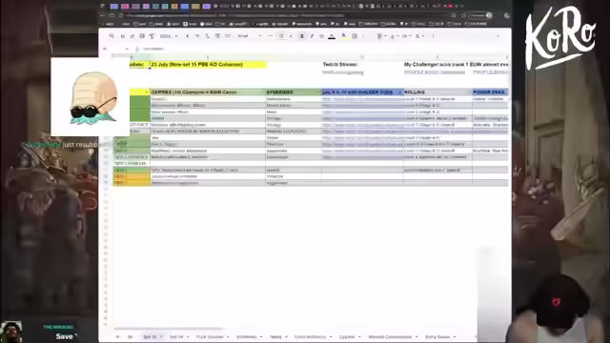Open the Arial font dropdown
The image size is (610, 343).
click(250, 36)
